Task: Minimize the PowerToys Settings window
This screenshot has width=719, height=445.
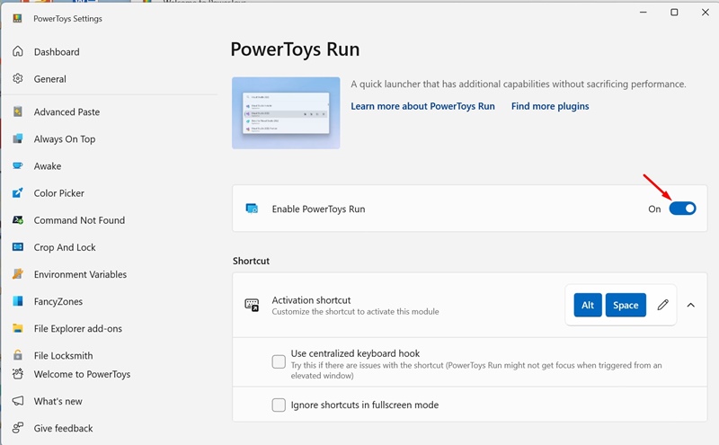Action: (x=644, y=13)
